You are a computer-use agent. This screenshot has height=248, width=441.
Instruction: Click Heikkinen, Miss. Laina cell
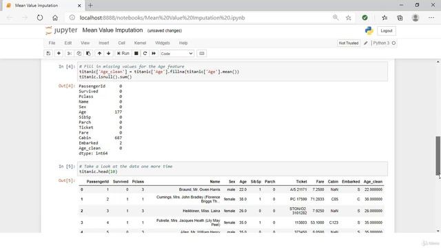(201, 211)
